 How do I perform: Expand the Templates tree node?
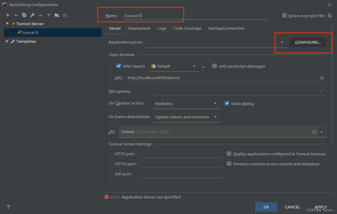coord(7,41)
